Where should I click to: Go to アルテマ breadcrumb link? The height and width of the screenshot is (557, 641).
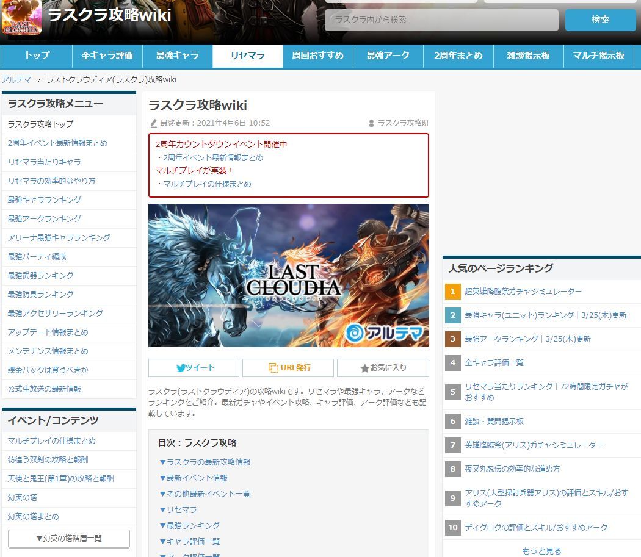point(16,80)
